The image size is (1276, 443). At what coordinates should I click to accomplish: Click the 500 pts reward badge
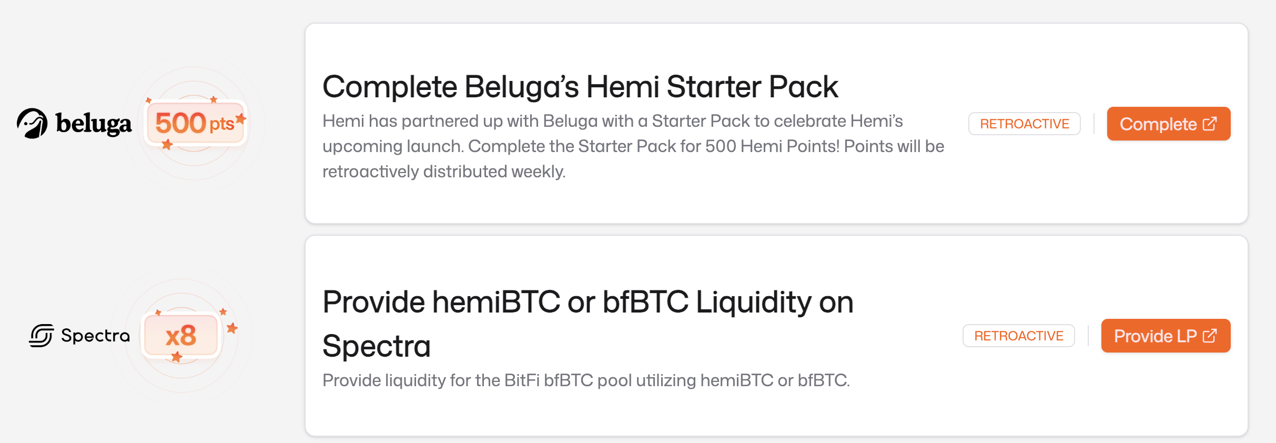196,123
